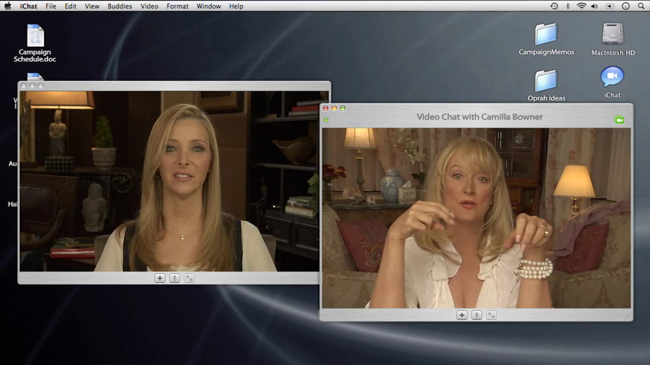Toggle full screen in left video window
Screen dimensions: 650x365
coord(189,278)
